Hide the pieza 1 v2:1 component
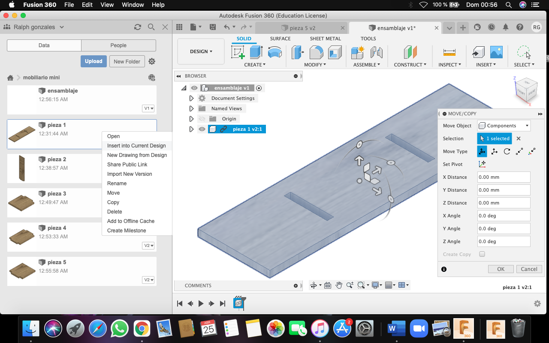Image resolution: width=549 pixels, height=343 pixels. pos(202,129)
